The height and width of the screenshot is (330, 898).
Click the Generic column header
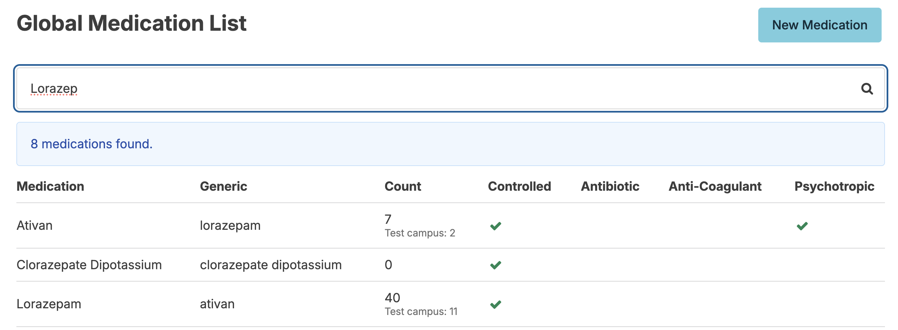[223, 186]
